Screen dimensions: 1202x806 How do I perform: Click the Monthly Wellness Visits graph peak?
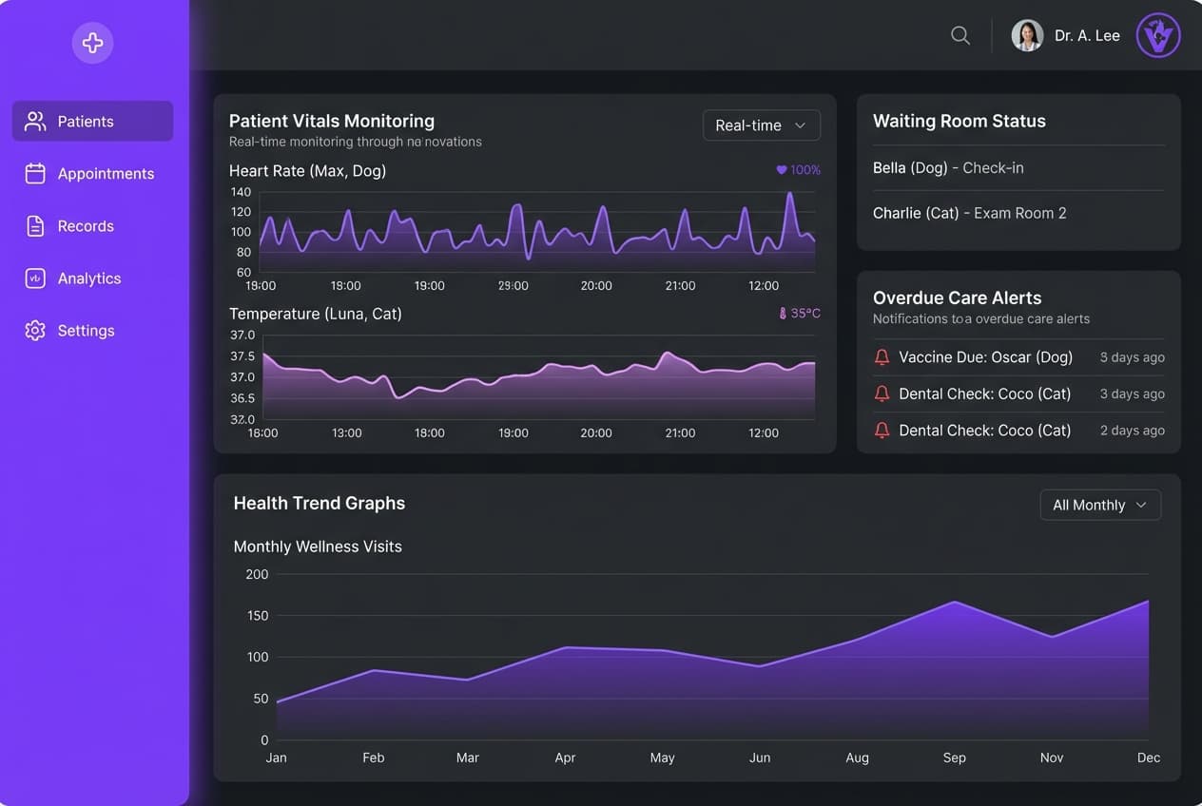tap(955, 603)
